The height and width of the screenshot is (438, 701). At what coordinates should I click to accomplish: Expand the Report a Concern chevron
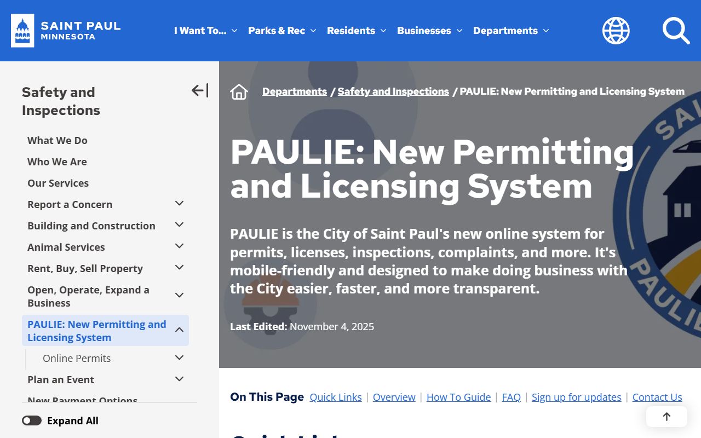[x=179, y=204]
